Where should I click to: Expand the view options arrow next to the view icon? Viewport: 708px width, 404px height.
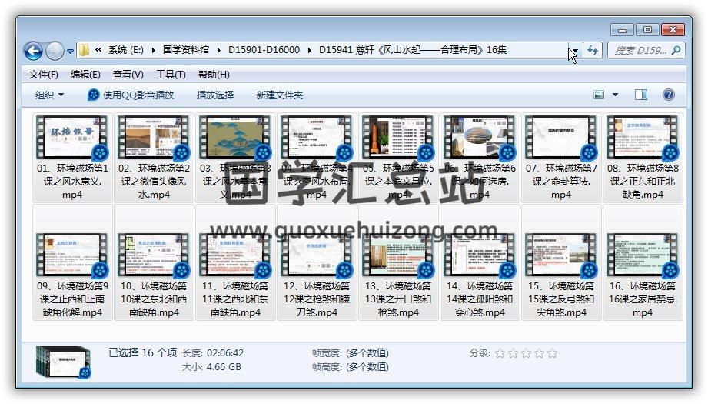615,95
